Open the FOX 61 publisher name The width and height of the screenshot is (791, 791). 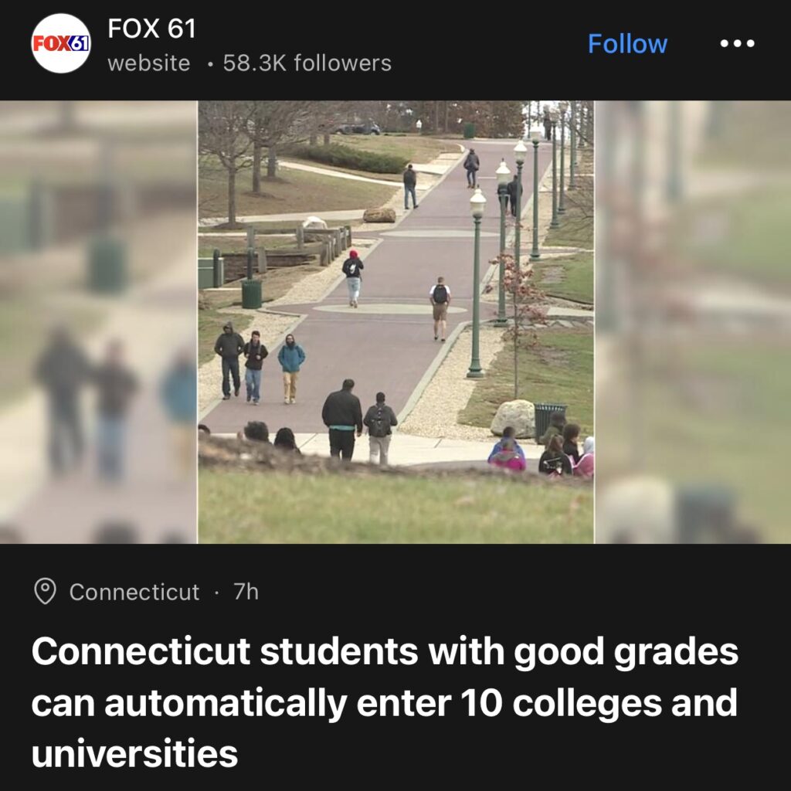coord(151,29)
